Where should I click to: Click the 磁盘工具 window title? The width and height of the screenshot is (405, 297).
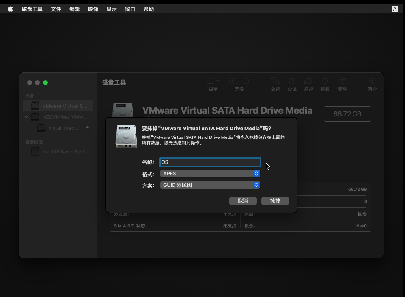(x=114, y=83)
